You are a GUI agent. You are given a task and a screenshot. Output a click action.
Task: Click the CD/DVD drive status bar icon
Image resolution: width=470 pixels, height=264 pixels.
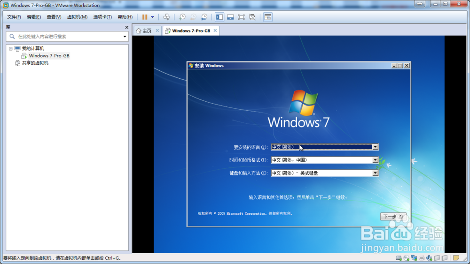point(407,258)
